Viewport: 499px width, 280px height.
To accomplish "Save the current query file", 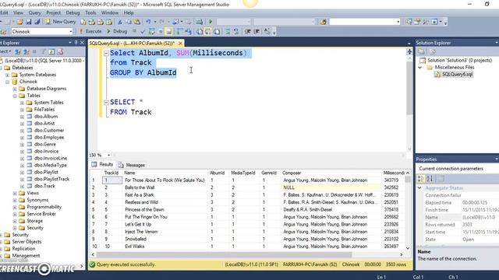I will [x=29, y=22].
